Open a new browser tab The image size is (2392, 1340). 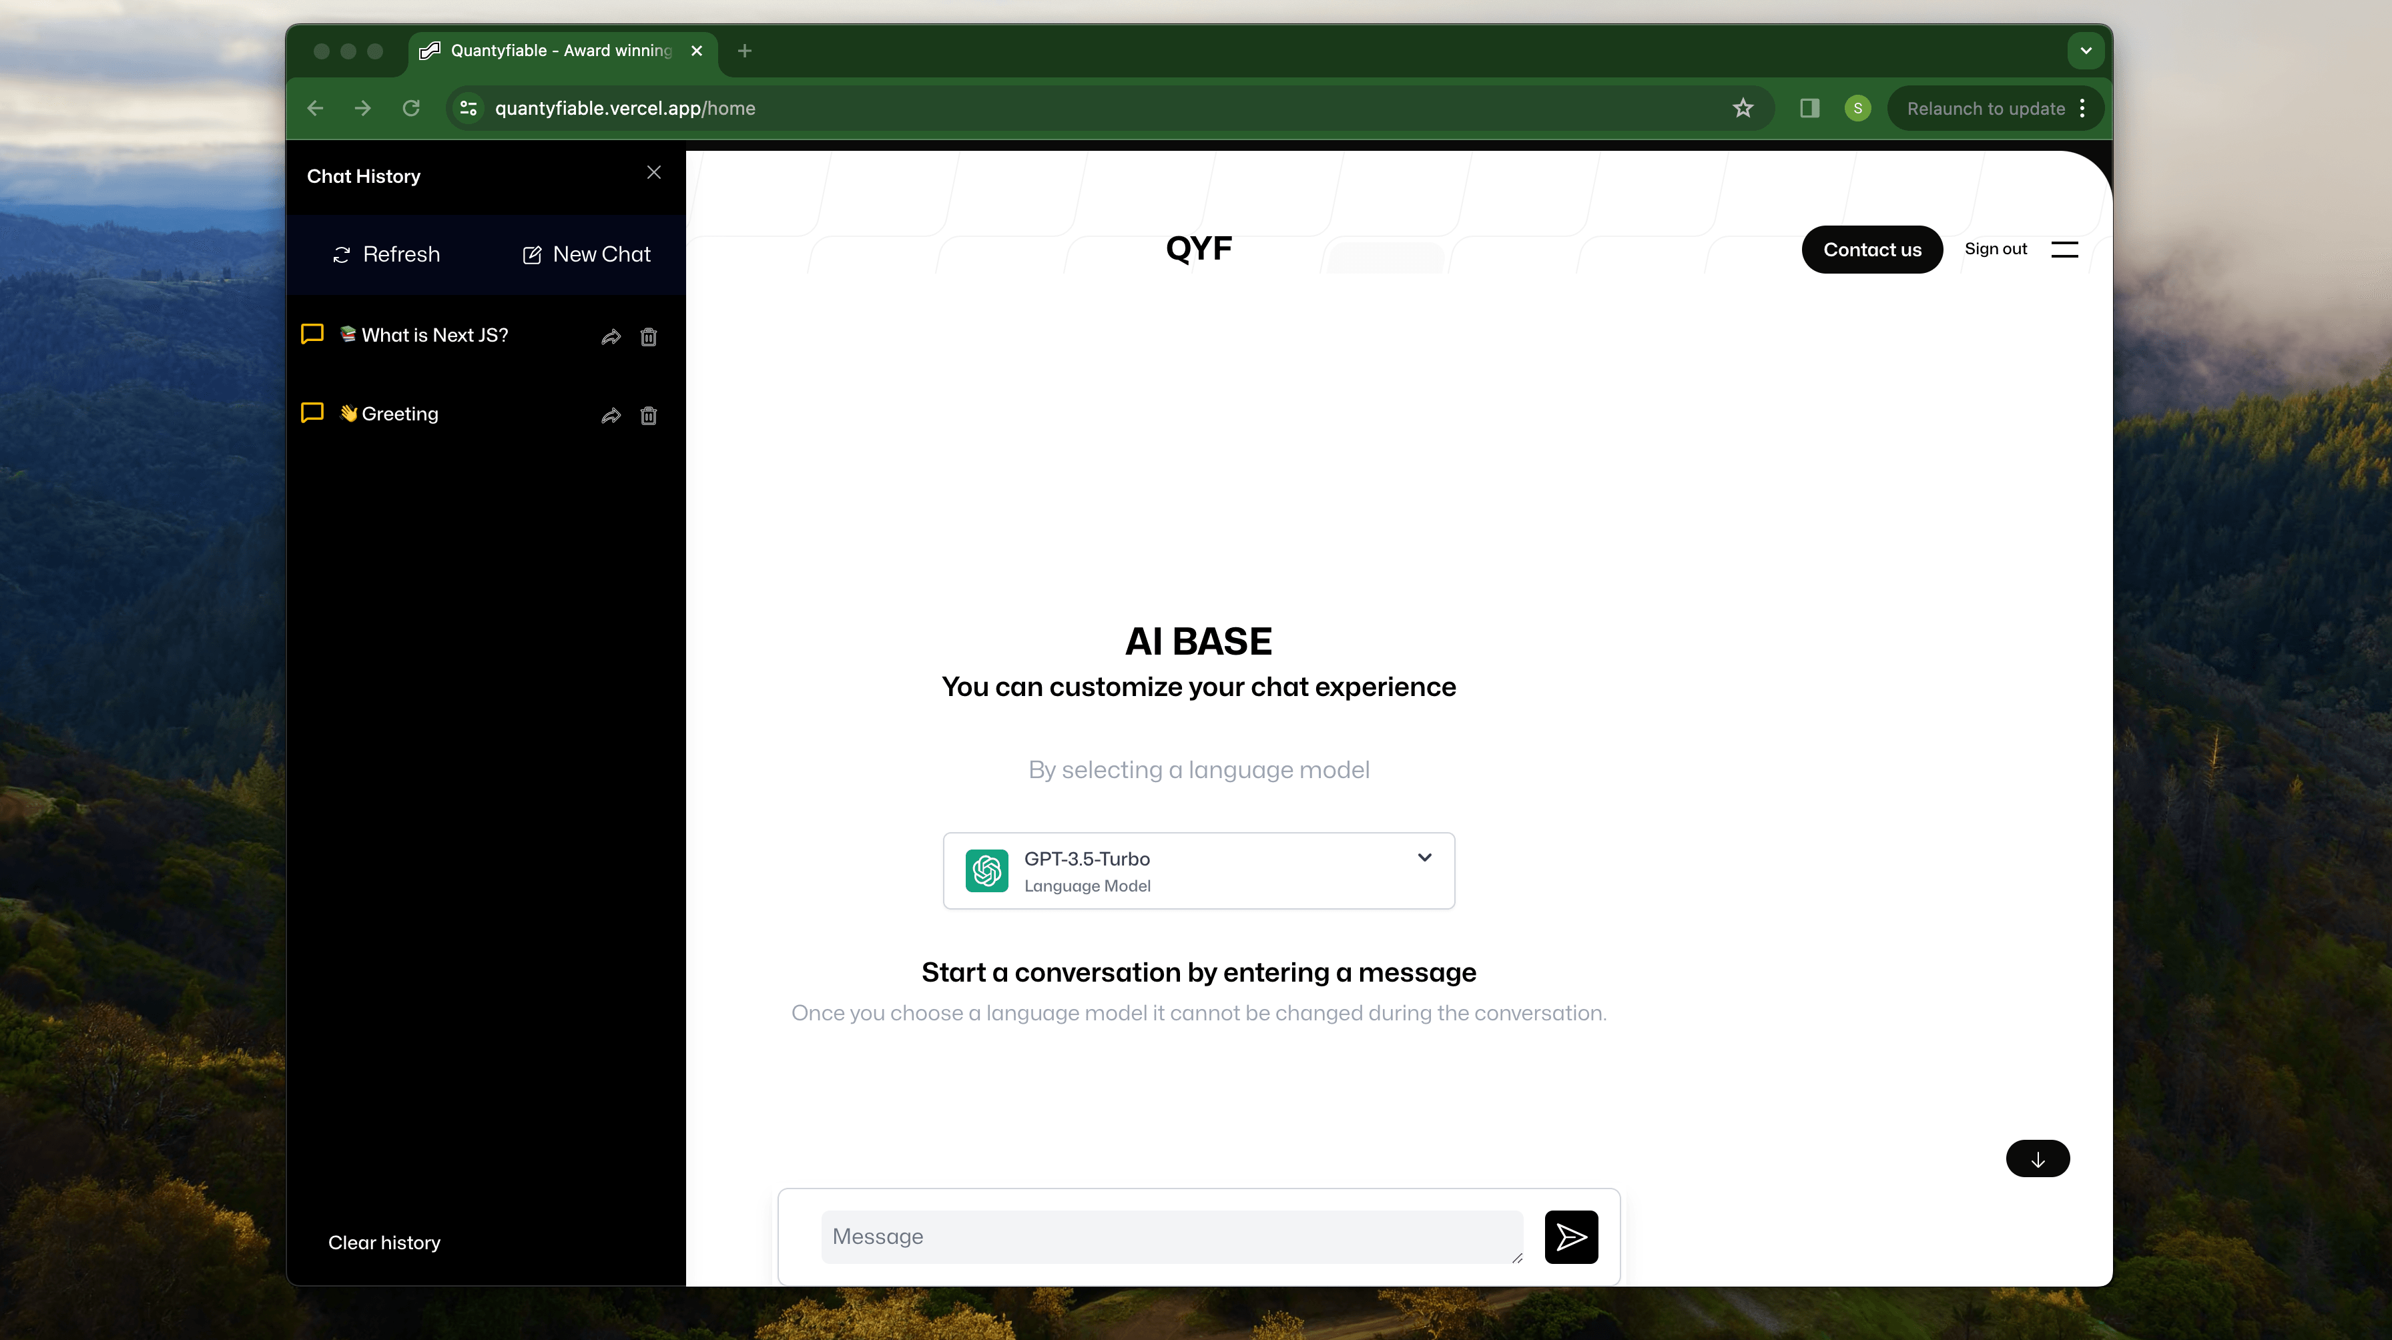click(x=745, y=51)
